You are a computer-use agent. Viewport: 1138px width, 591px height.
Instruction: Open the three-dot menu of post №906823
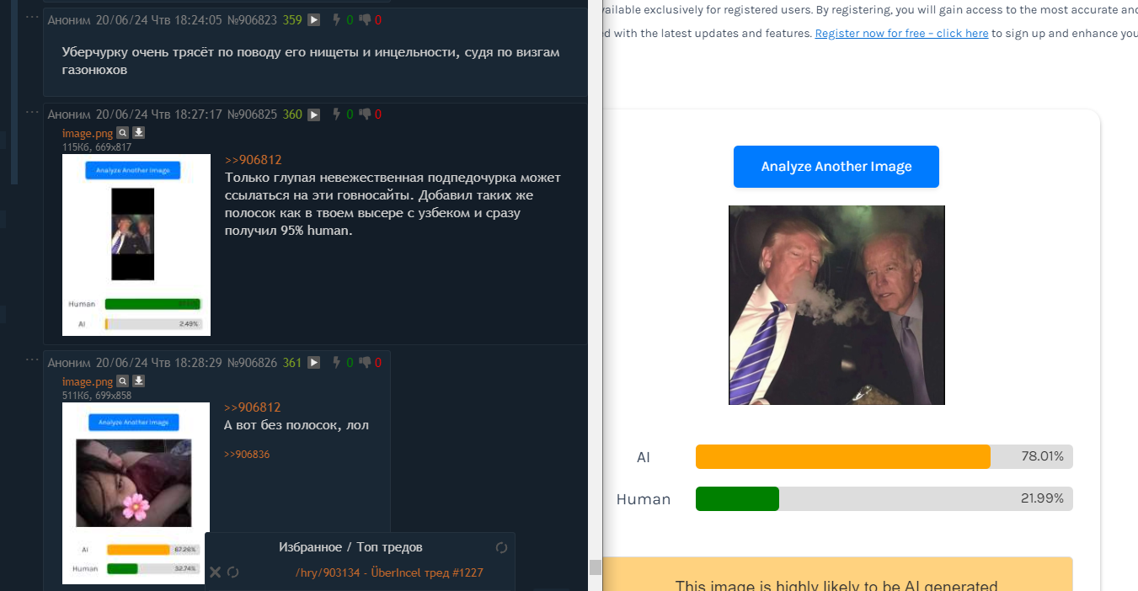[x=32, y=17]
